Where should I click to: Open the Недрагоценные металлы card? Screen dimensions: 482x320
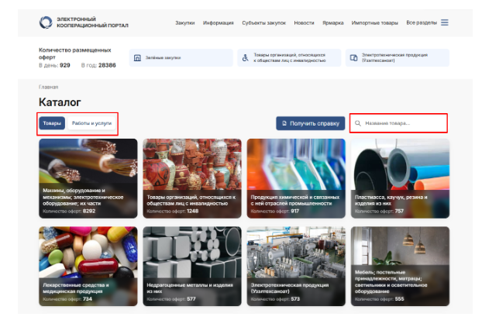coord(192,267)
